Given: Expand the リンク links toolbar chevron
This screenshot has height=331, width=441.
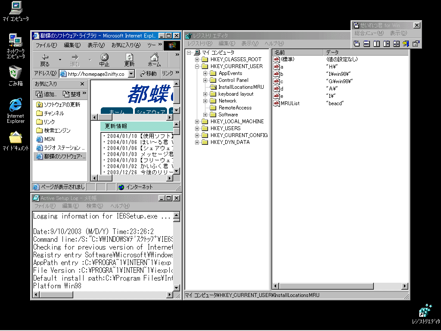Looking at the screenshot, I should tap(177, 72).
